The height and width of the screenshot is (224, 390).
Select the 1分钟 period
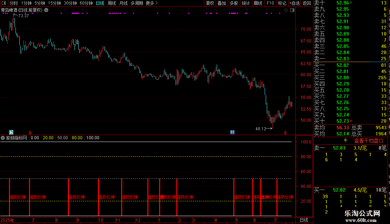[x=26, y=3]
